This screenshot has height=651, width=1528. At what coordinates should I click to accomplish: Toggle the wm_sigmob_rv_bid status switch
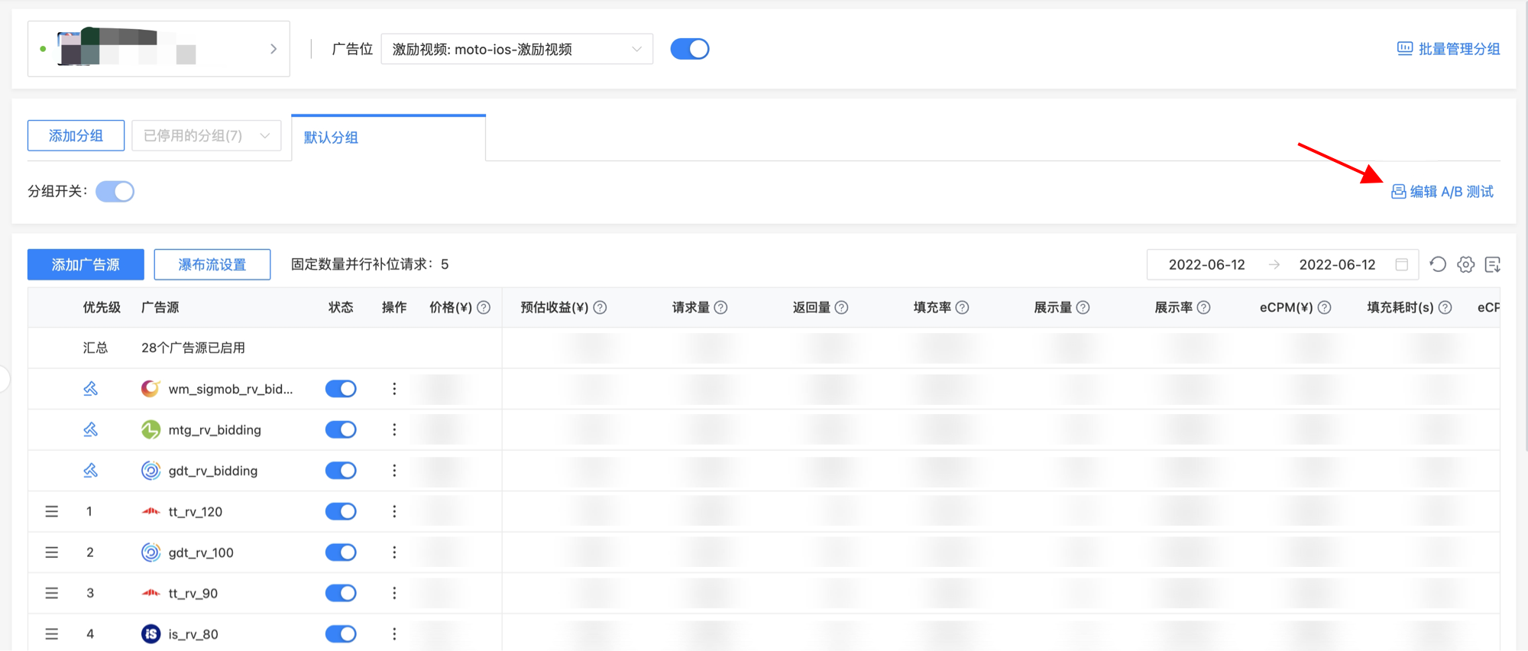click(341, 389)
